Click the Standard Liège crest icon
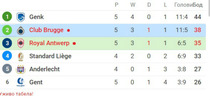 tap(21, 56)
